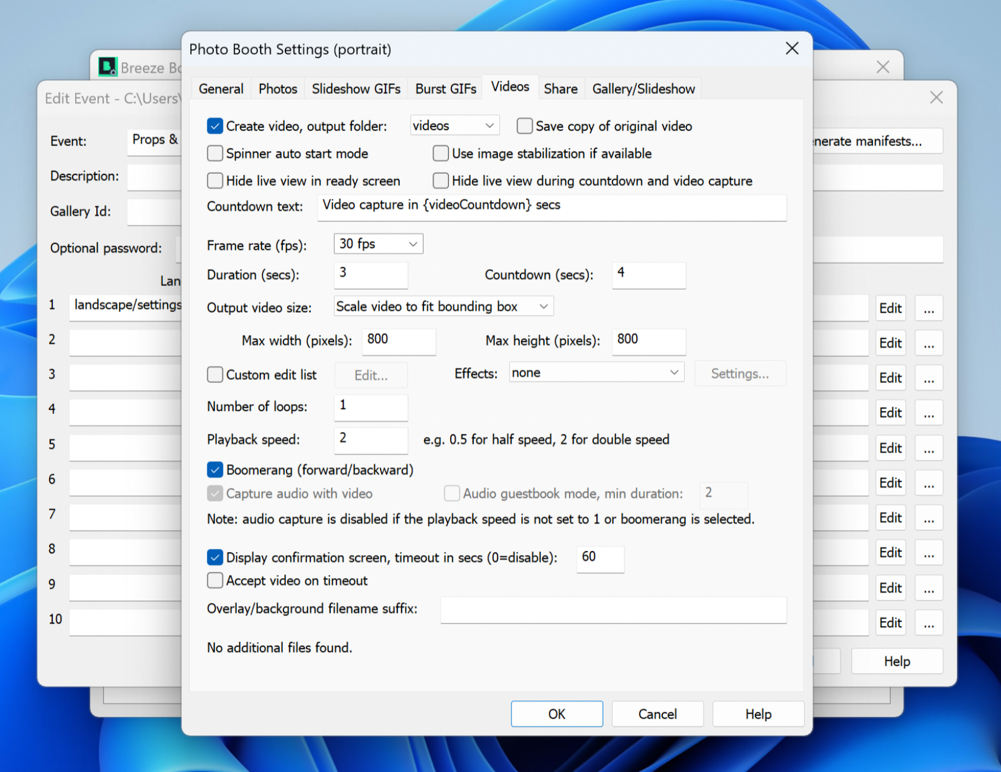Switch to the Photos tab

278,89
